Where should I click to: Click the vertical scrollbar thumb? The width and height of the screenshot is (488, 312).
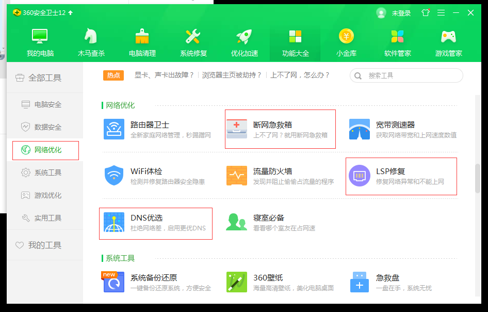point(478,178)
